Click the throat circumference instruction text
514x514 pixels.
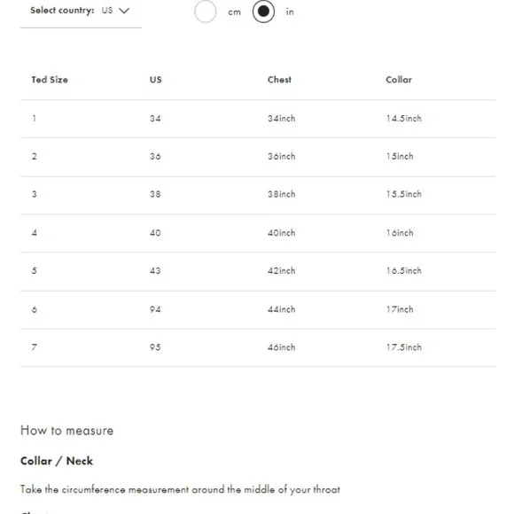(180, 489)
